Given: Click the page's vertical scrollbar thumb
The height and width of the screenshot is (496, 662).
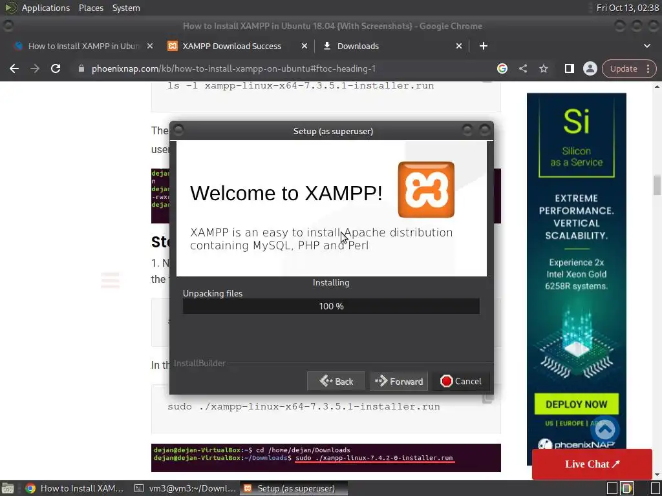Looking at the screenshot, I should [x=657, y=185].
